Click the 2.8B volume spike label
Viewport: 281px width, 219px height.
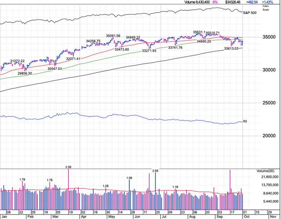point(155,171)
